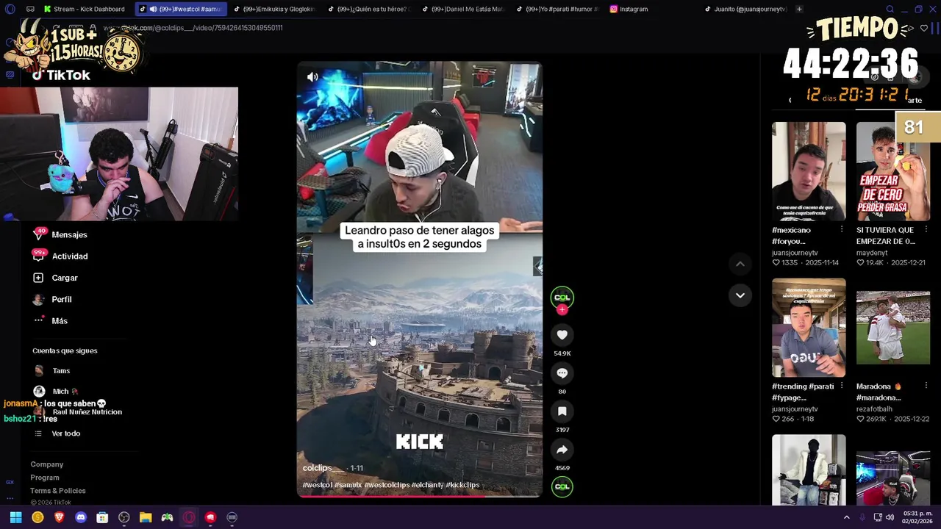
Task: Go to the next video with the down chevron
Action: click(x=740, y=295)
